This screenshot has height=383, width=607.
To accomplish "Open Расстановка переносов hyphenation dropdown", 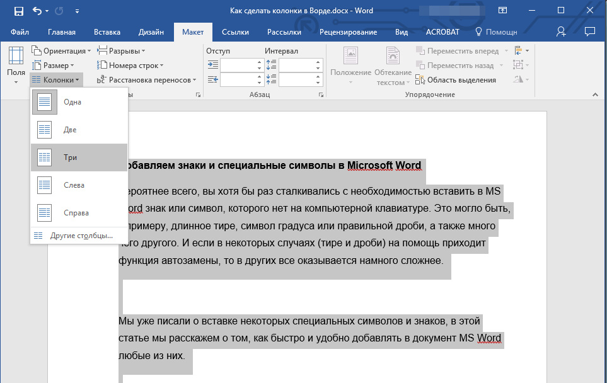I will (146, 80).
